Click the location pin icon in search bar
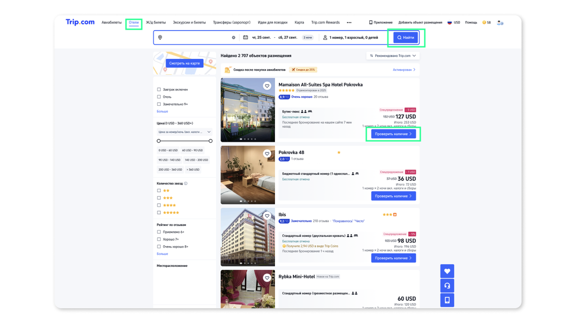576x324 pixels. point(160,37)
